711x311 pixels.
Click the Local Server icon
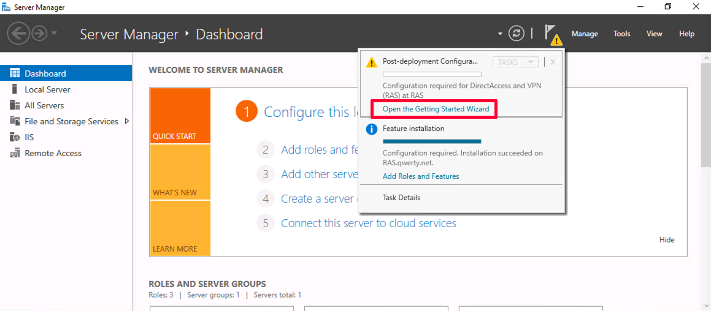click(15, 89)
